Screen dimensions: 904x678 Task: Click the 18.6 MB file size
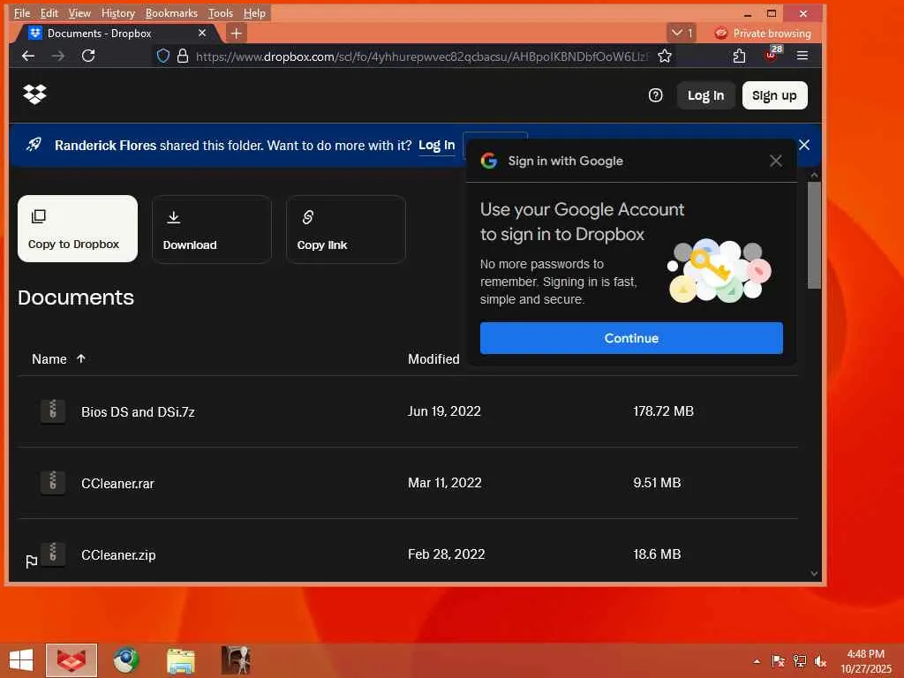pyautogui.click(x=657, y=554)
